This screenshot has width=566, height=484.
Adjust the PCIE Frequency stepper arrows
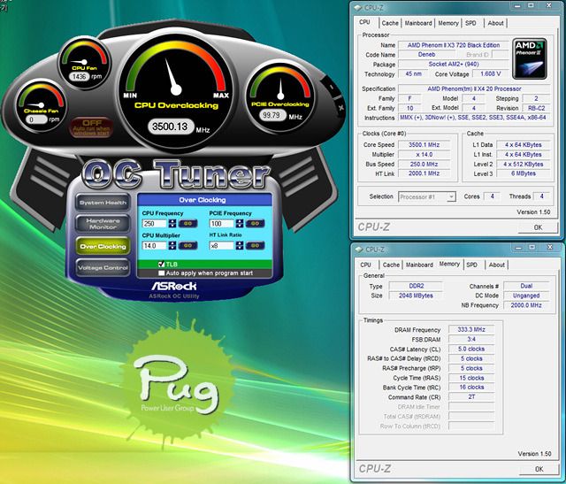click(x=240, y=224)
